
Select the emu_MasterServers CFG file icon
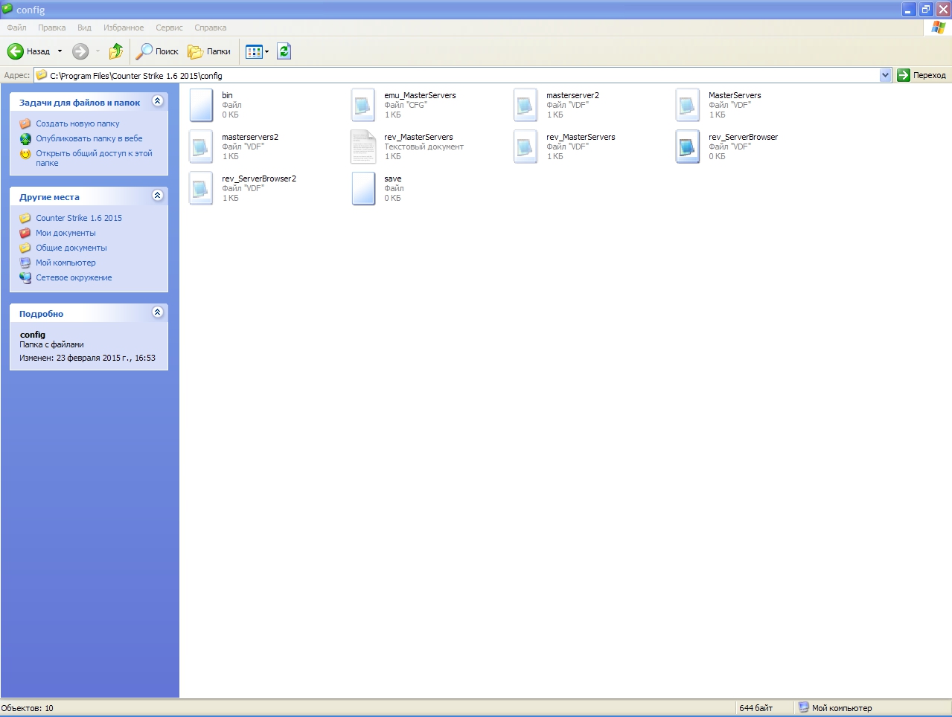pos(363,105)
